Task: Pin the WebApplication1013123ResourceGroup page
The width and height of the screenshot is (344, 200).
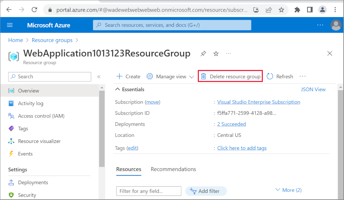Action: (x=203, y=54)
